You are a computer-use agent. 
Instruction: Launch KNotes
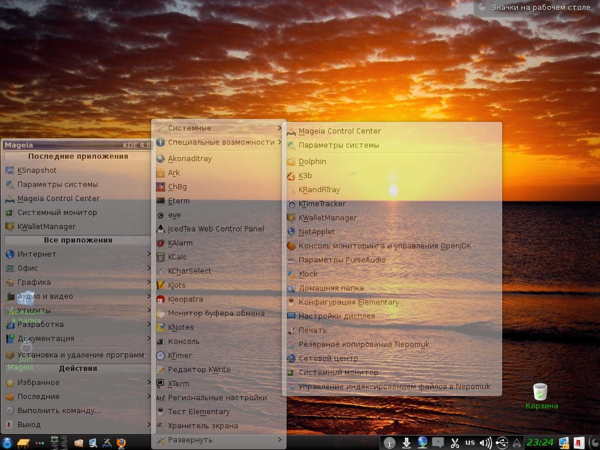pyautogui.click(x=219, y=327)
